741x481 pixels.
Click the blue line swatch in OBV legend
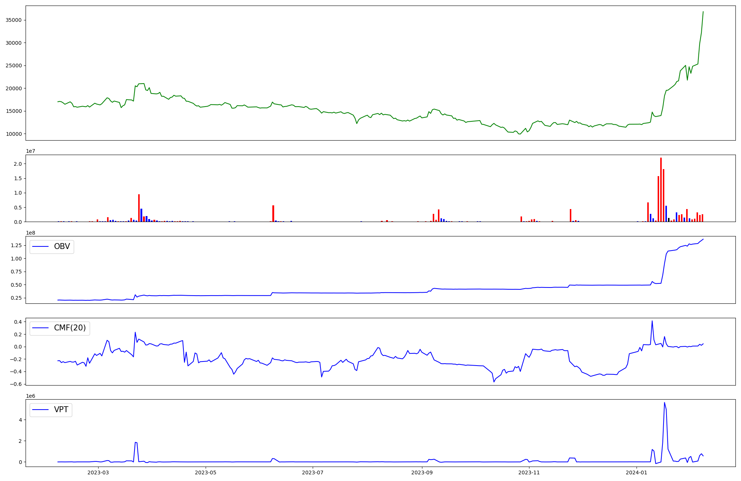(41, 247)
